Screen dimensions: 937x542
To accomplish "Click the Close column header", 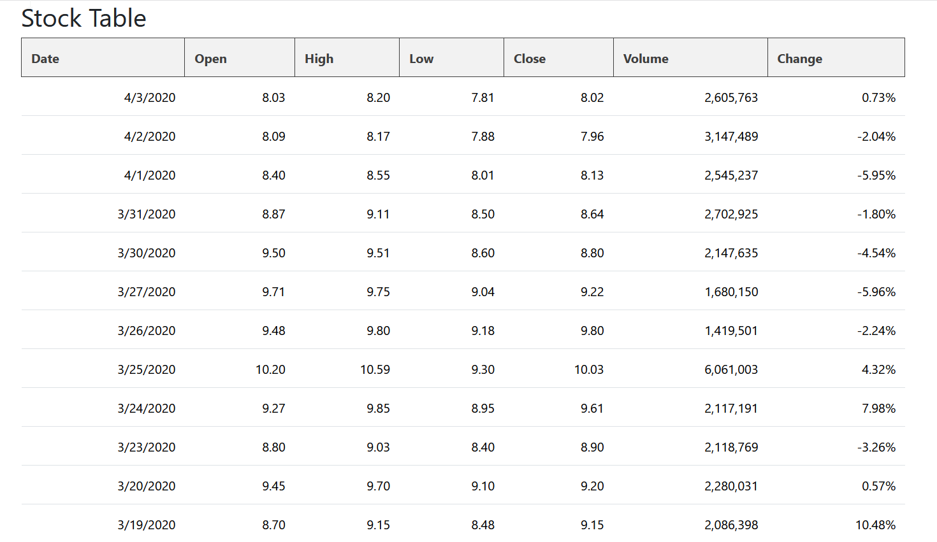I will (x=529, y=59).
